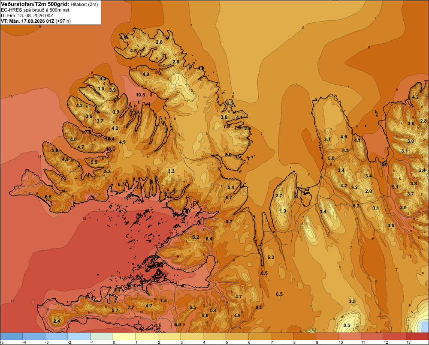Click the 10.5 temperature label in the fjord

(140, 95)
